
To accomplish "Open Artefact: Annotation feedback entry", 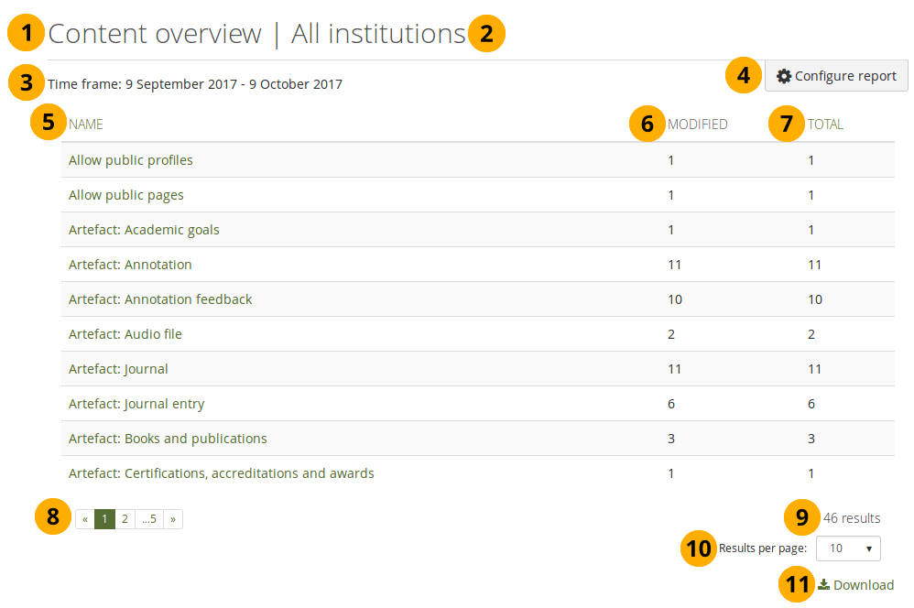I will pos(160,299).
